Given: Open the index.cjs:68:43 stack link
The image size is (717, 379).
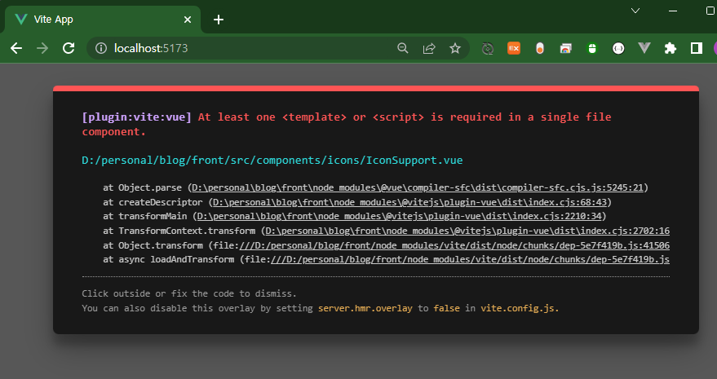Looking at the screenshot, I should pyautogui.click(x=409, y=202).
